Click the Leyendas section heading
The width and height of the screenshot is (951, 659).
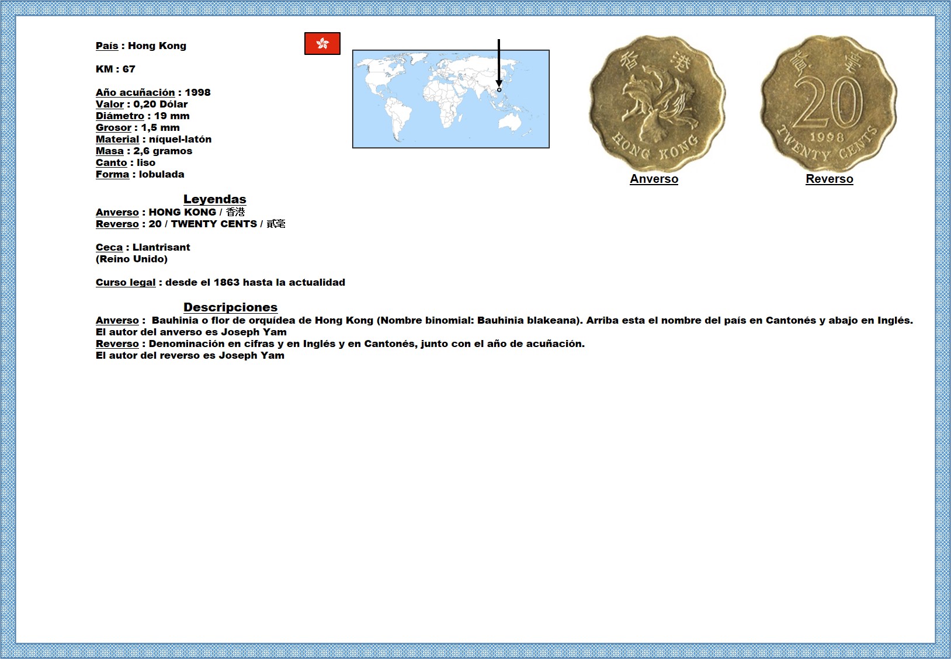[215, 199]
